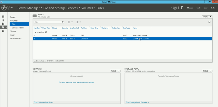Click Go to Storage Pools Overview link
The height and width of the screenshot is (107, 218).
coord(137,102)
